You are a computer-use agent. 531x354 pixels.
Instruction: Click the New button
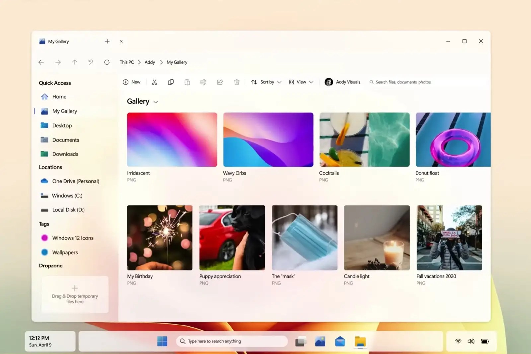(132, 82)
